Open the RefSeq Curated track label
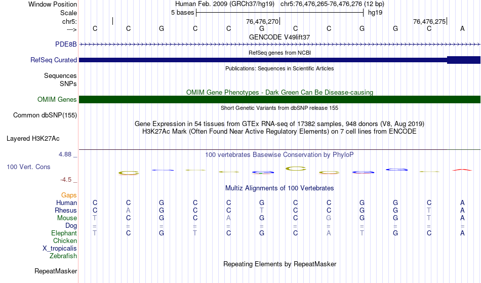The image size is (481, 283). point(54,60)
